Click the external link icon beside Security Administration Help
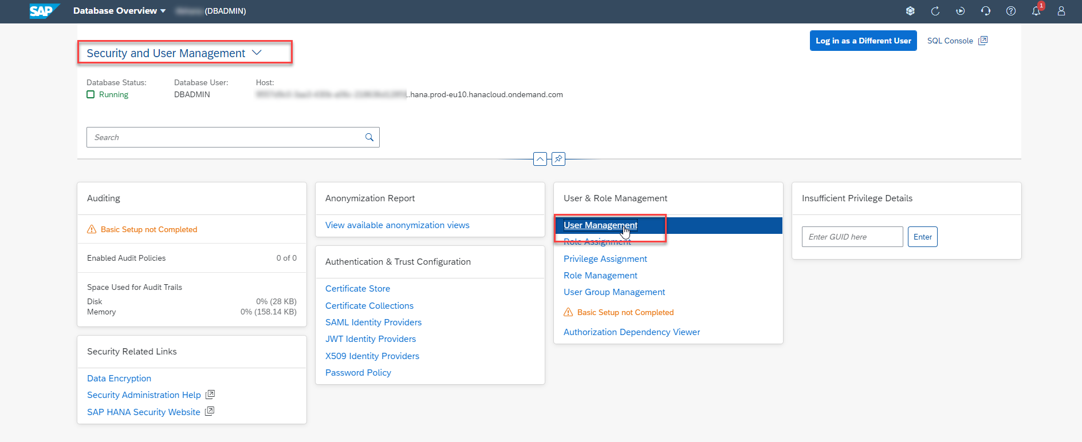The height and width of the screenshot is (442, 1082). pos(210,395)
